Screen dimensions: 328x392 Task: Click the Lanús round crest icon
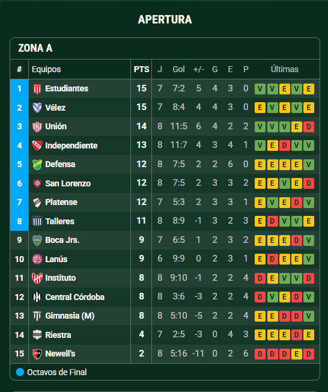tap(37, 259)
